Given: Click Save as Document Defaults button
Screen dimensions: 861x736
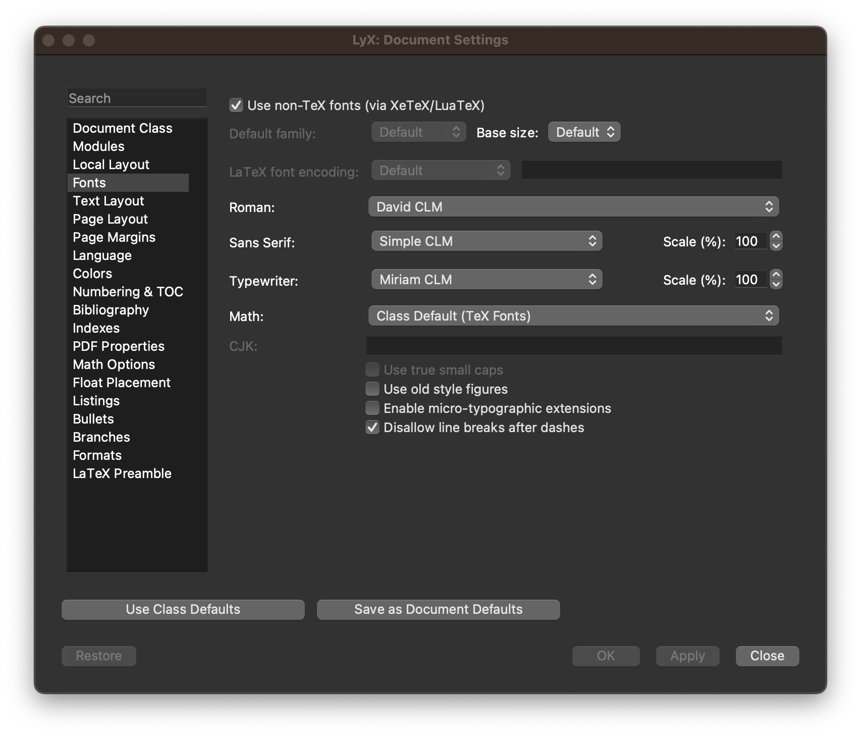Looking at the screenshot, I should (x=438, y=609).
